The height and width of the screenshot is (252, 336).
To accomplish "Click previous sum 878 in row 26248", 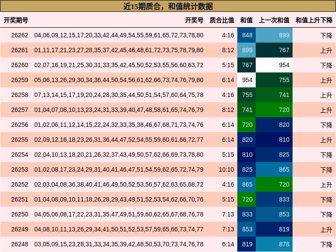I will (274, 244).
